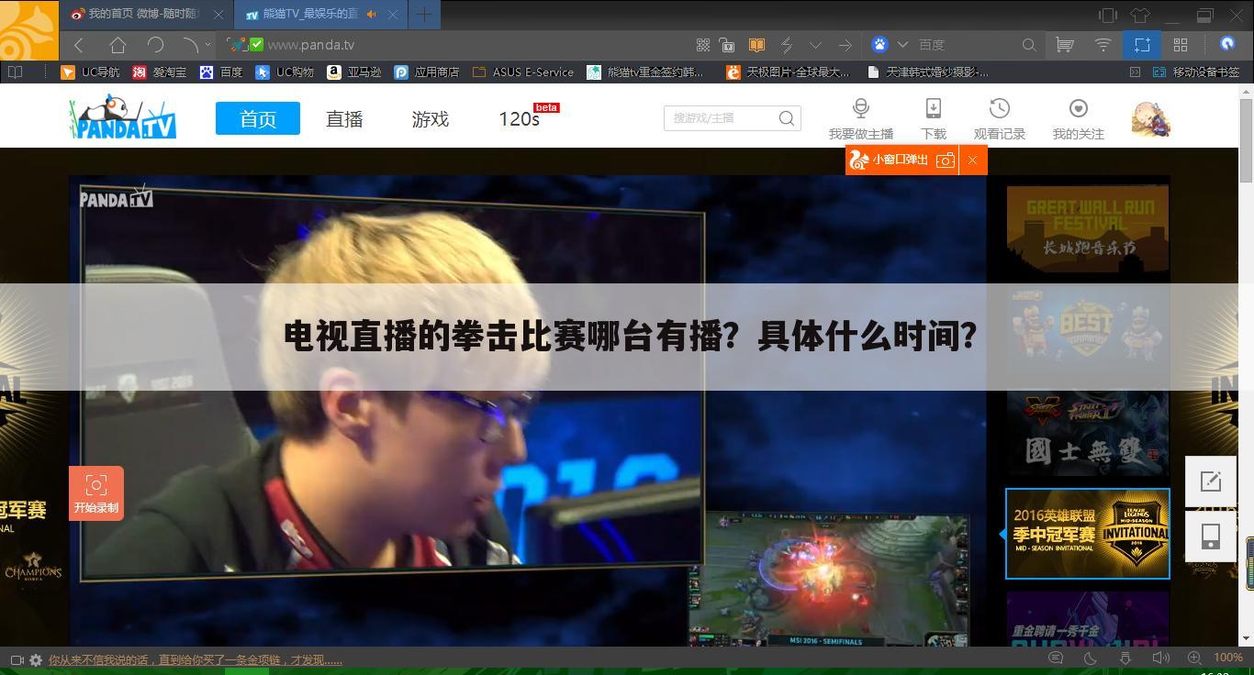Click the PANDA.TV site logo
This screenshot has height=675, width=1254.
coord(123,117)
